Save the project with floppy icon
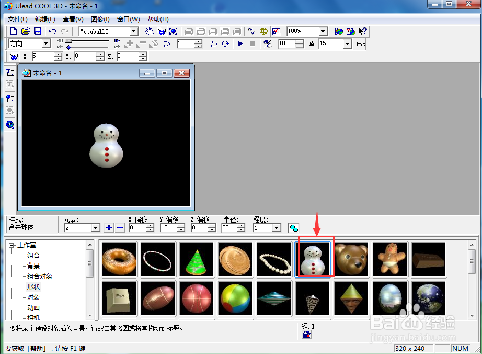The image size is (482, 354). pyautogui.click(x=38, y=31)
